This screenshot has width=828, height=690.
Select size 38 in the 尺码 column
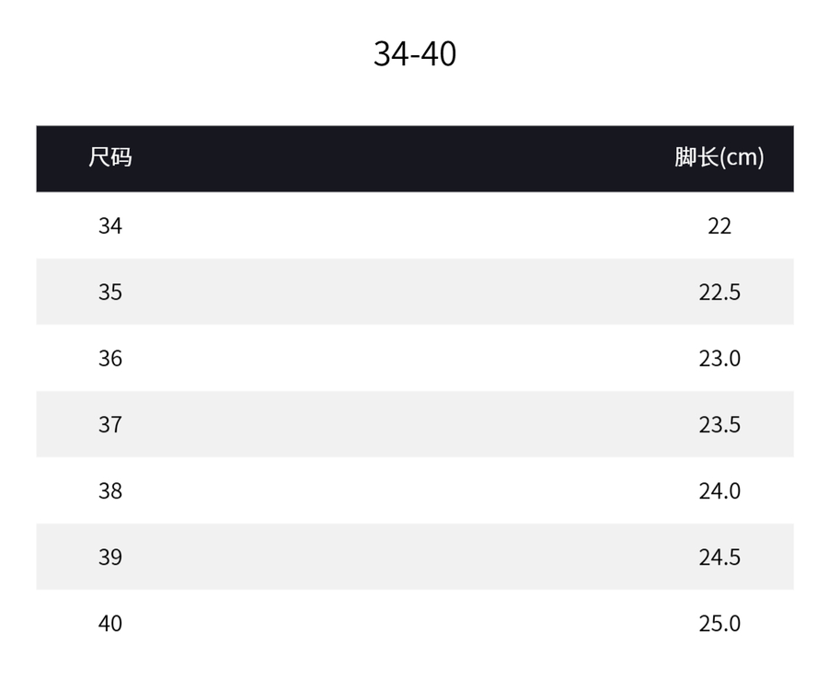[110, 490]
